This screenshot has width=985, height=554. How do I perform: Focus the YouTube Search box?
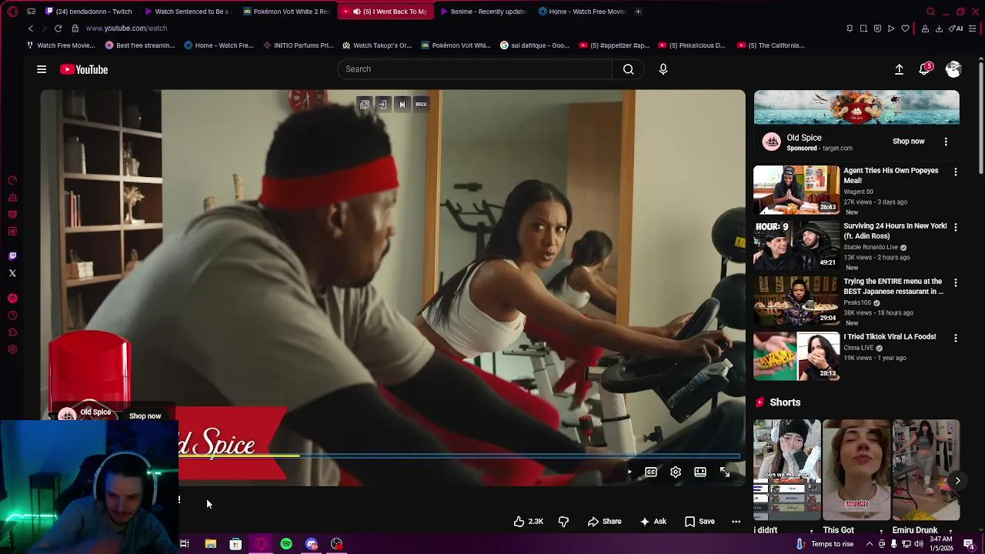point(475,69)
